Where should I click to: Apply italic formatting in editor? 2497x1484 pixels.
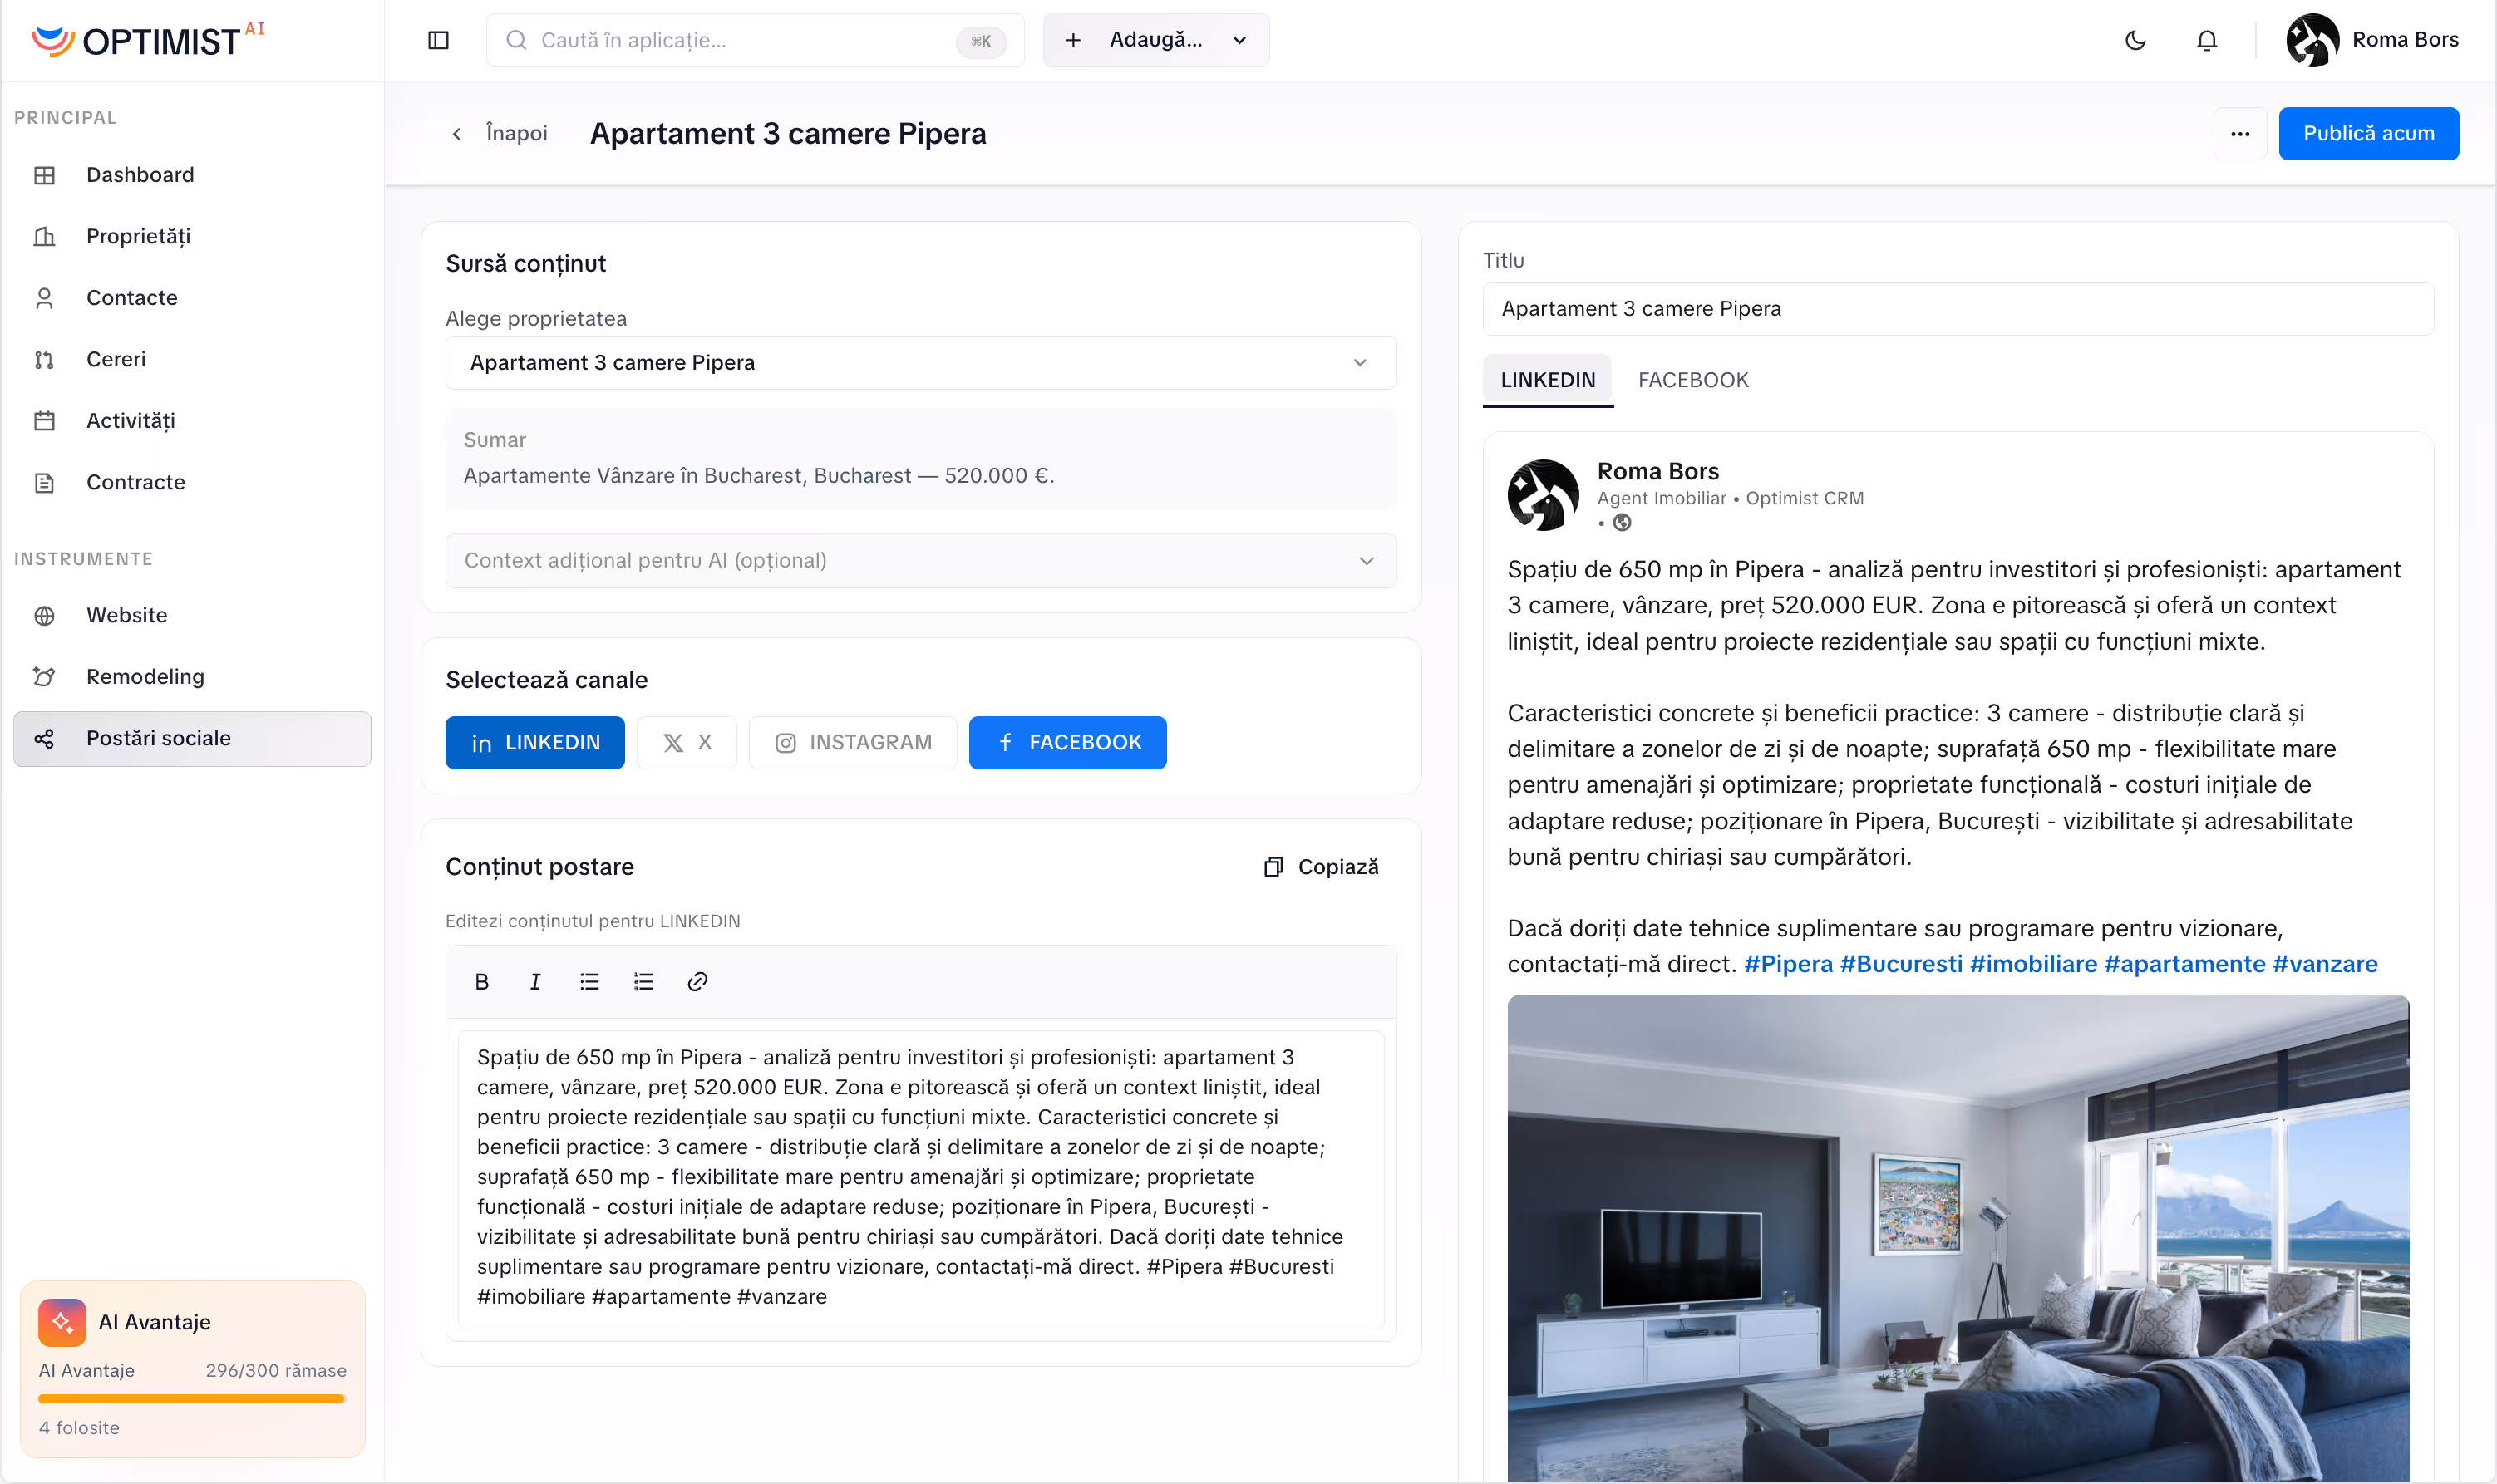(x=535, y=982)
